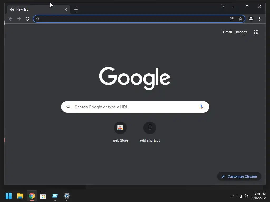Click the Customize Chrome button
The width and height of the screenshot is (270, 202).
[x=239, y=176]
